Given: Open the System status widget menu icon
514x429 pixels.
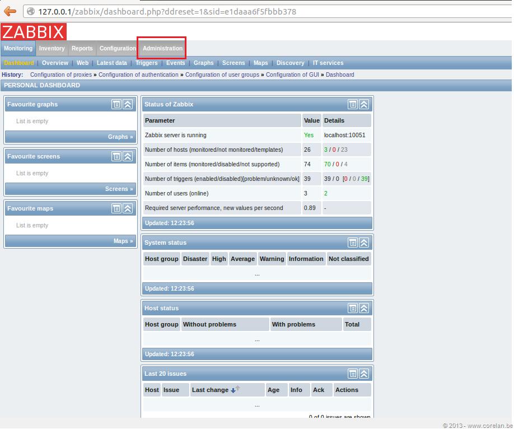Looking at the screenshot, I should coord(353,243).
